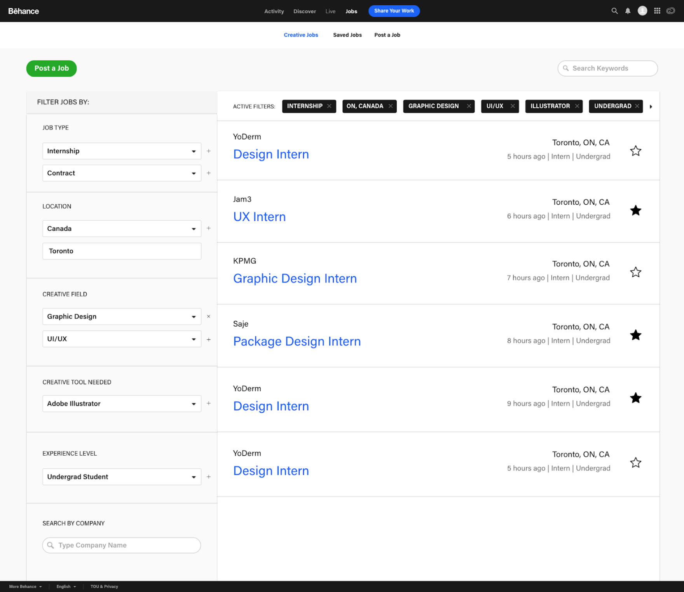
Task: Open the Jam3 UX Intern listing
Action: (x=260, y=217)
